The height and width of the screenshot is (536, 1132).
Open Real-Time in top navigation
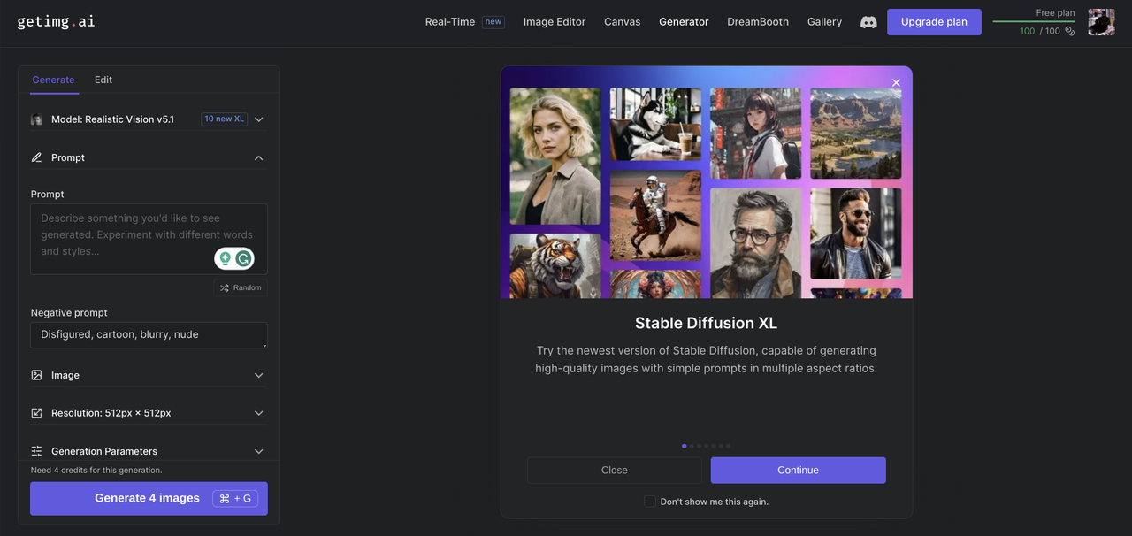click(x=450, y=22)
